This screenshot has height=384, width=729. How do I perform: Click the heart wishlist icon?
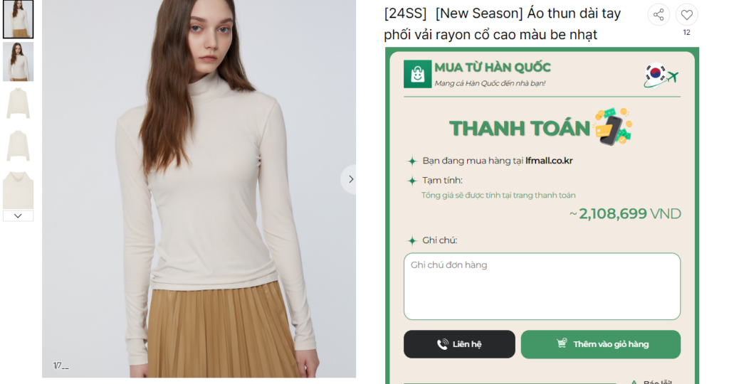click(686, 15)
